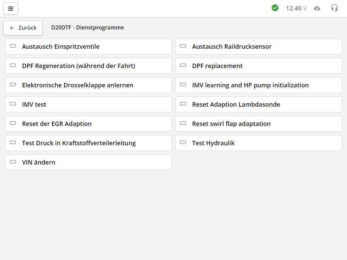Run Reset Adaption Lambdasonde
This screenshot has height=260, width=347.
[236, 104]
